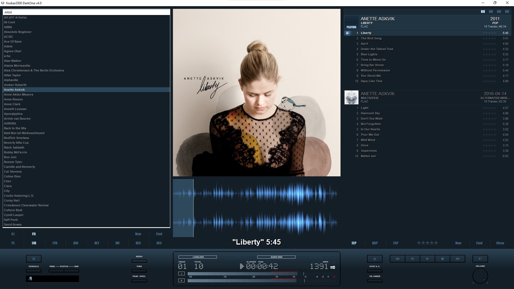Click the magnifier search icon
Viewport: 514px width, 289px height.
tap(30, 279)
